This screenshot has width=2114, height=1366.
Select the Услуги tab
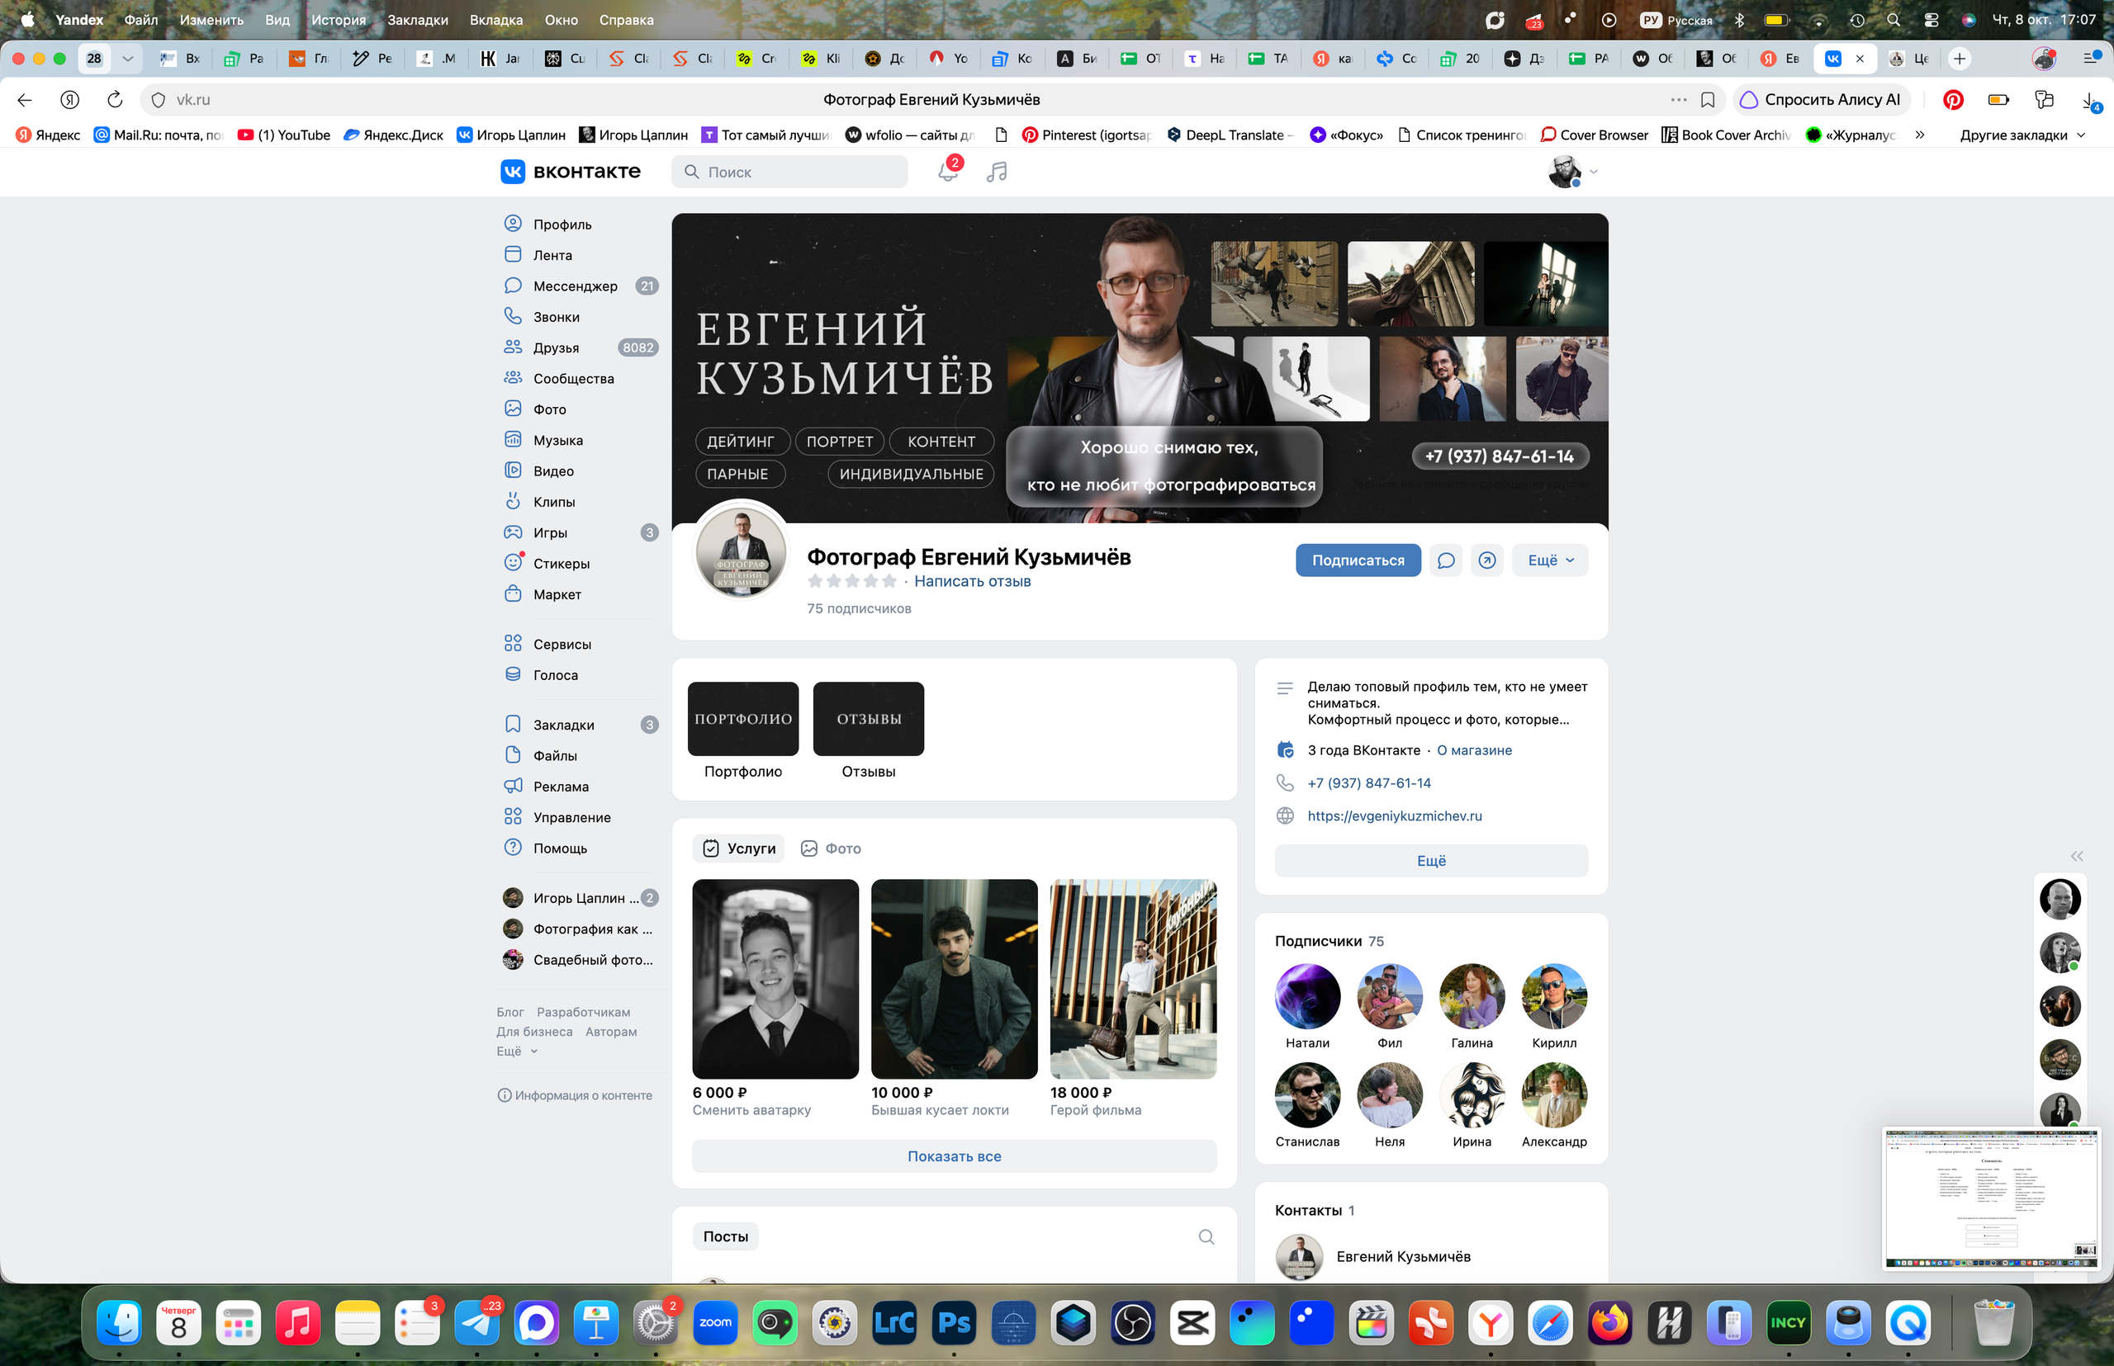(738, 848)
